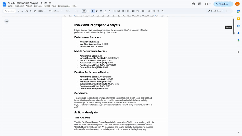
Task: Open Arial font dropdown
Action: [x=71, y=11]
